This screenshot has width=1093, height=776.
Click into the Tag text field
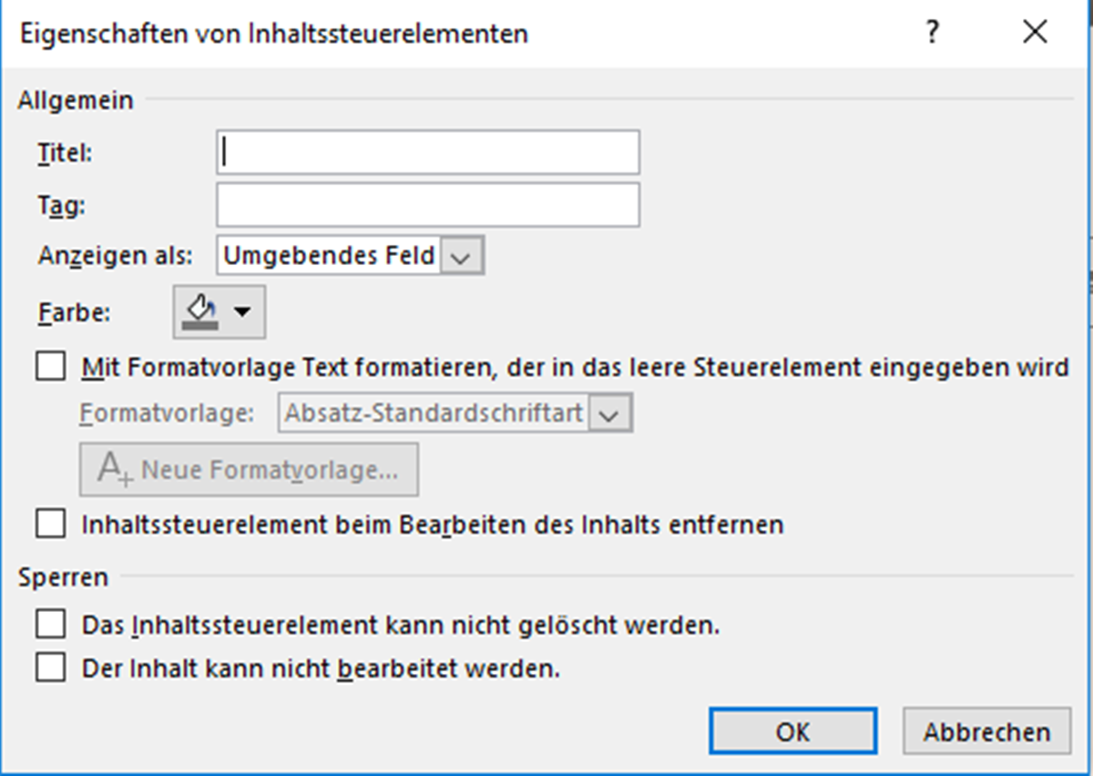pos(428,205)
